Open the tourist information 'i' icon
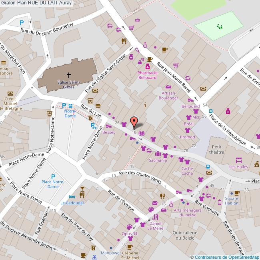The height and width of the screenshot is (260, 260). coord(145,105)
